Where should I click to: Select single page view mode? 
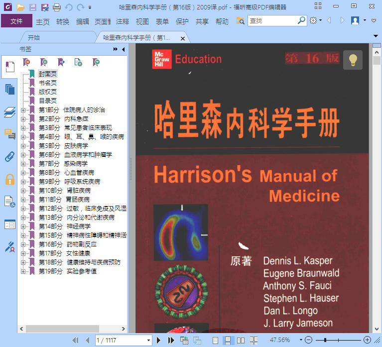click(215, 340)
